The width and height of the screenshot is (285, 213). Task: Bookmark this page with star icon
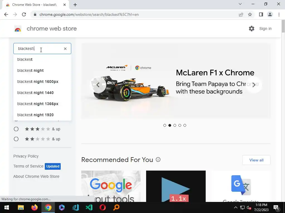(x=250, y=14)
